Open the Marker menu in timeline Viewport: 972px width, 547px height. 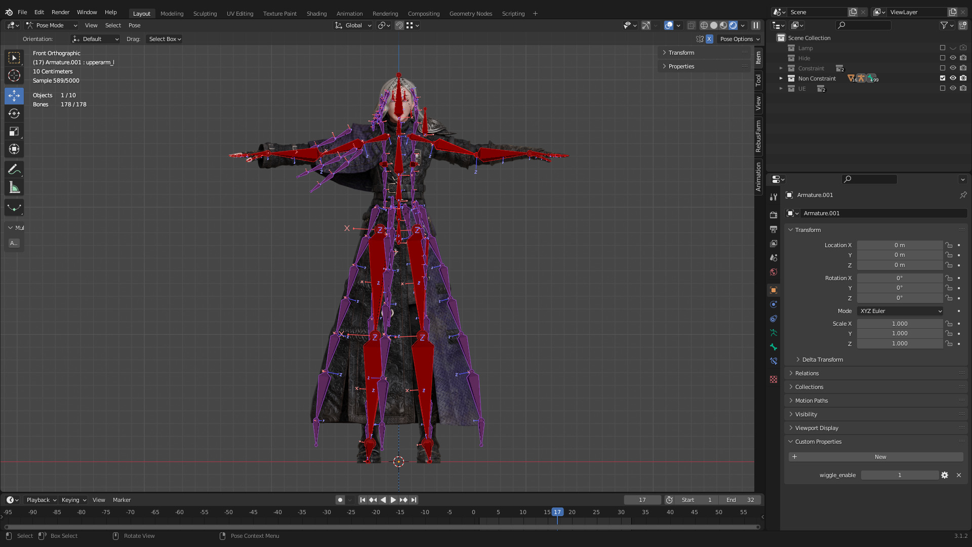coord(121,500)
